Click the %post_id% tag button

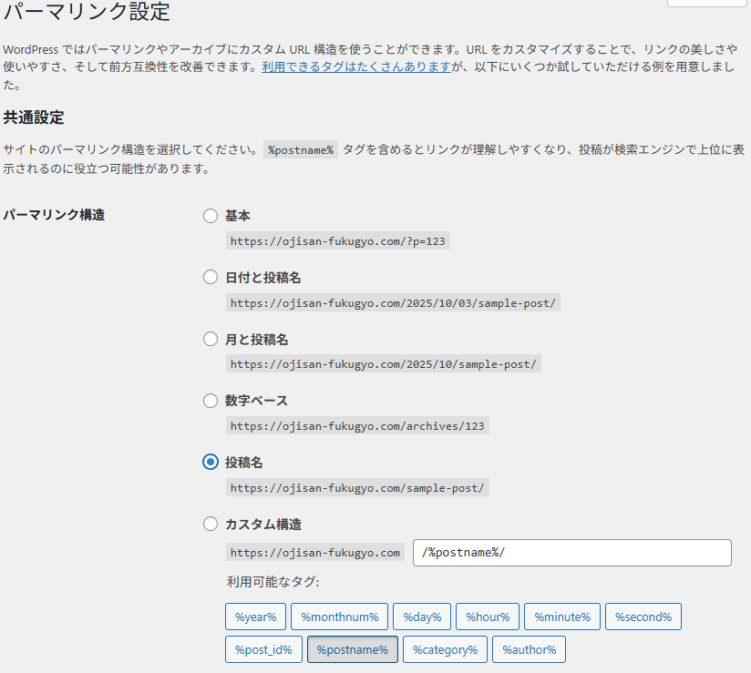[262, 649]
